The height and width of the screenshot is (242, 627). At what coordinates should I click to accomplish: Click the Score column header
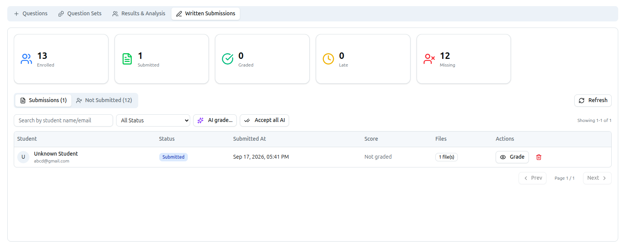[371, 139]
